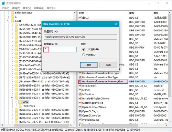The height and width of the screenshot is (132, 172).
Task: Click the CI folder icon
Action: 12,17
